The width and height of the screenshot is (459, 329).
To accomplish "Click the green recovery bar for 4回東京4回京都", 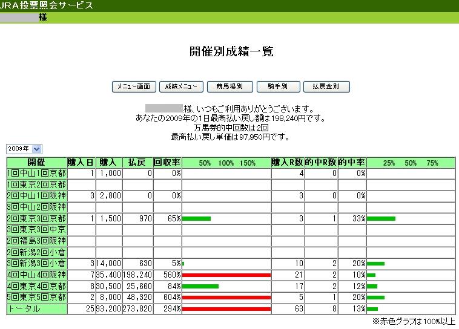I will pos(200,286).
